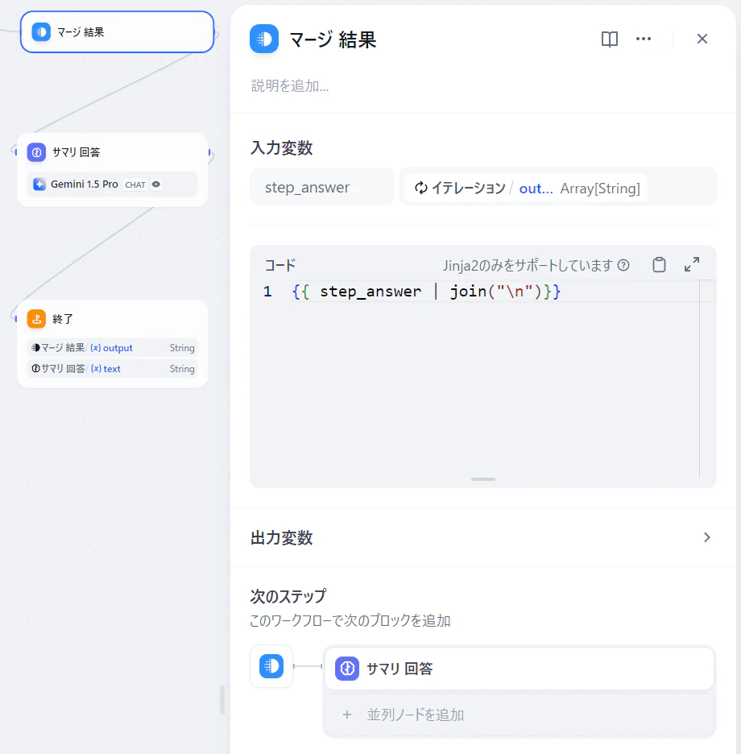Screen dimensions: 741x754
Task: Click the CHAT badge on Gemini model
Action: pyautogui.click(x=135, y=184)
